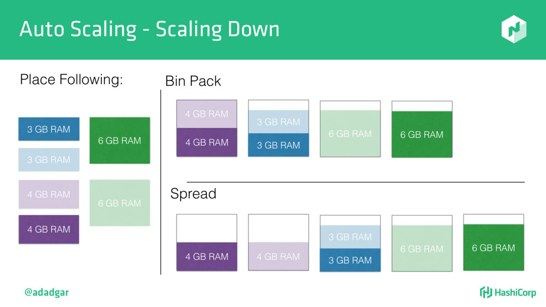Viewport: 546px width, 307px height.
Task: Select the "Auto Scaling - Scaling Down" title
Action: (x=149, y=29)
